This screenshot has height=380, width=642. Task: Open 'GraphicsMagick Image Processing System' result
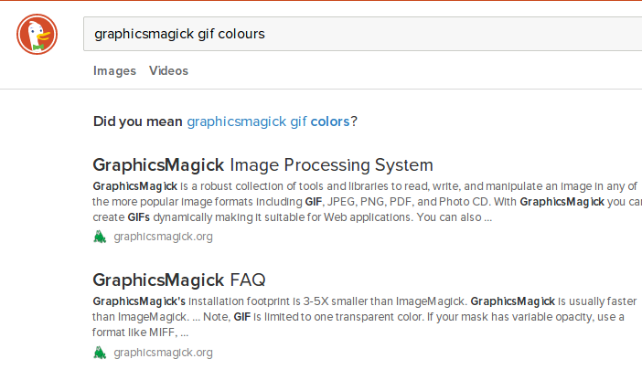coord(262,165)
